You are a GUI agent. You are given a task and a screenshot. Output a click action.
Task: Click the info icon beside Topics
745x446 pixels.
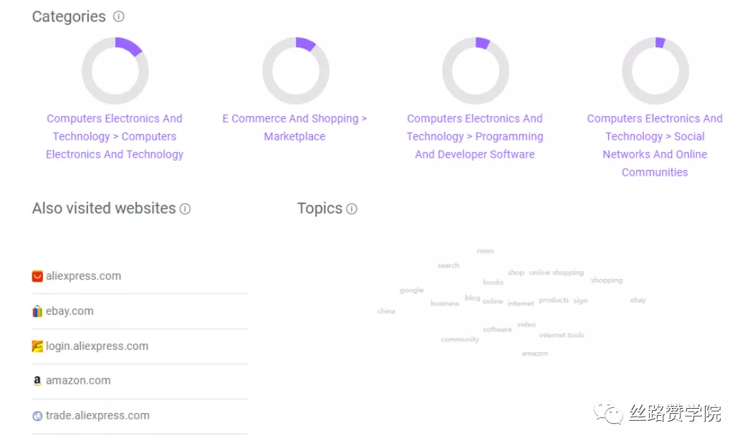352,209
